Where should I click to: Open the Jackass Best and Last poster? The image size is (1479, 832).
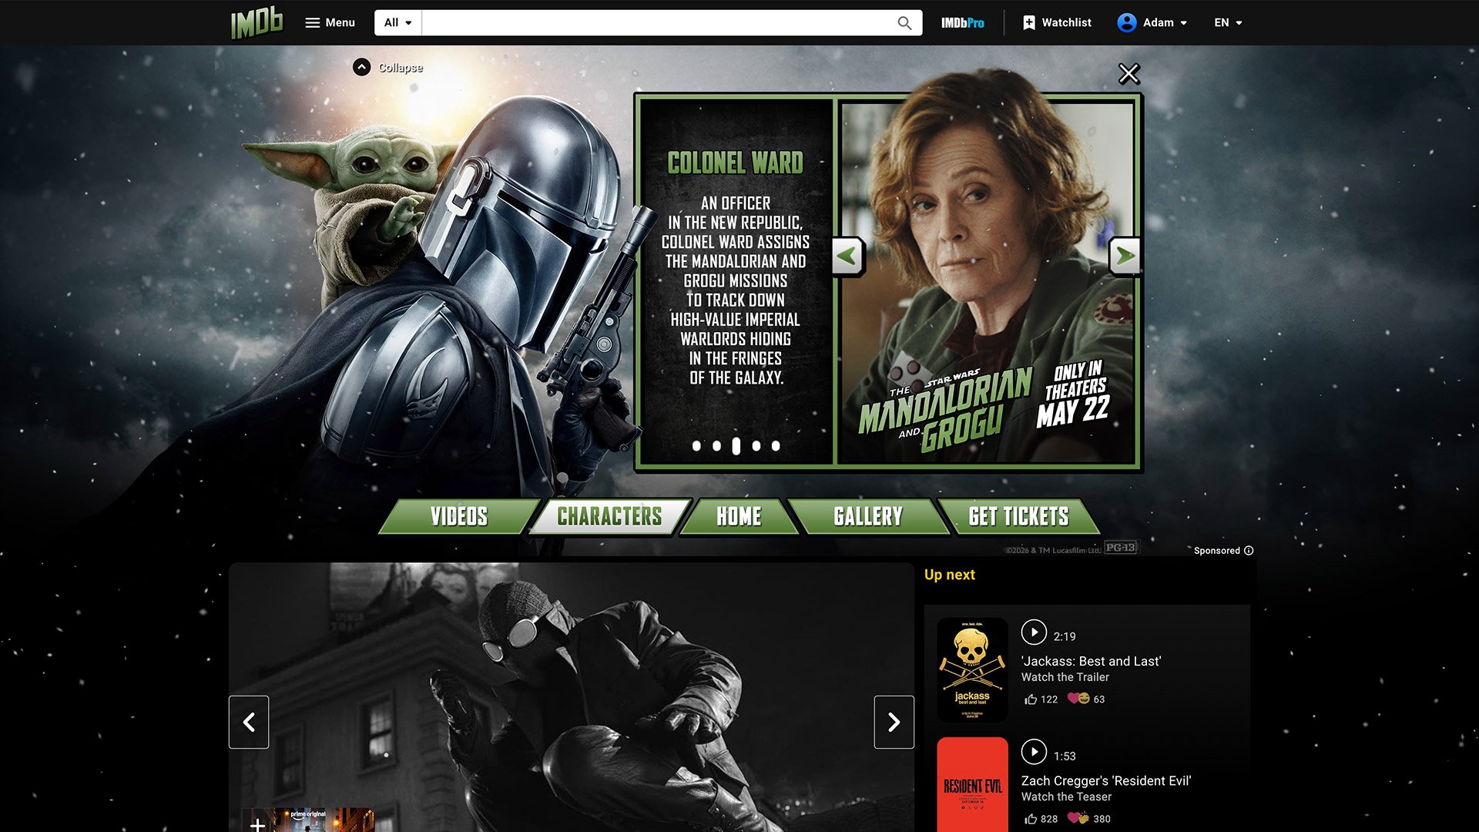click(972, 669)
